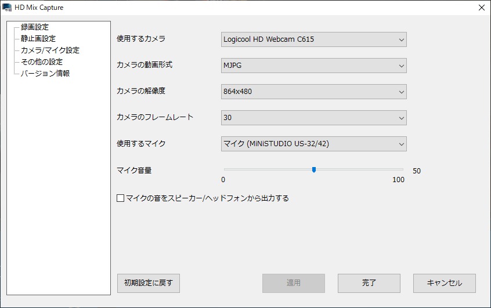
Task: Open the カメラの解像度 864x480 dropdown
Action: coord(314,92)
